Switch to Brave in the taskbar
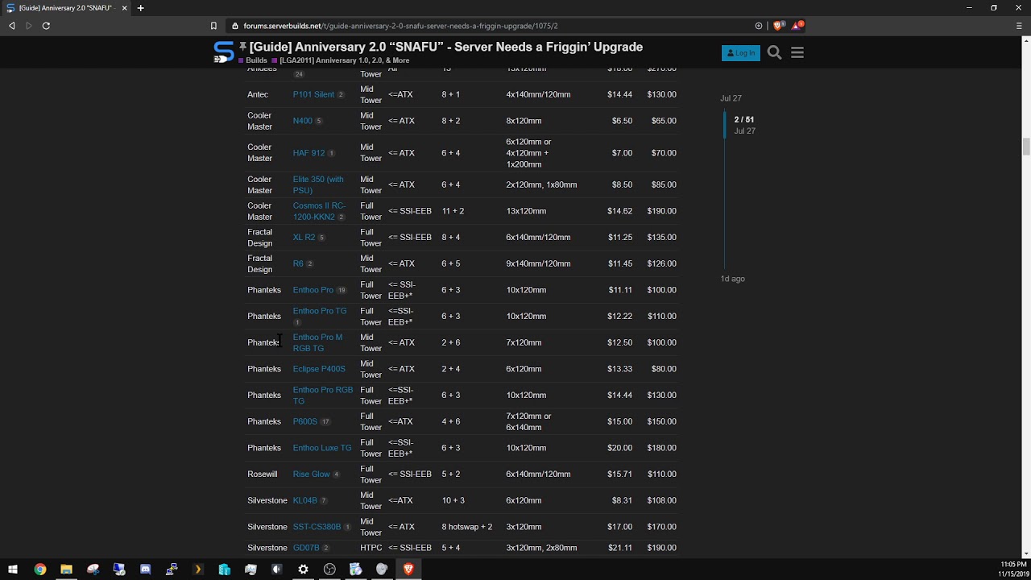The width and height of the screenshot is (1031, 580). point(408,569)
